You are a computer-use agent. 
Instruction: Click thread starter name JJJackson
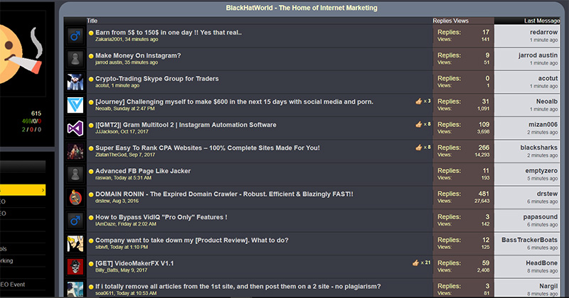(x=107, y=132)
